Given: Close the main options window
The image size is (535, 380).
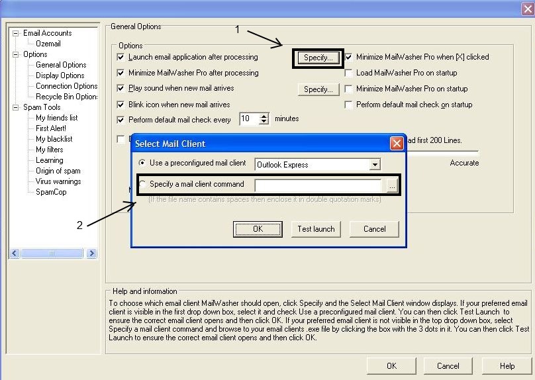Looking at the screenshot, I should pos(528,9).
